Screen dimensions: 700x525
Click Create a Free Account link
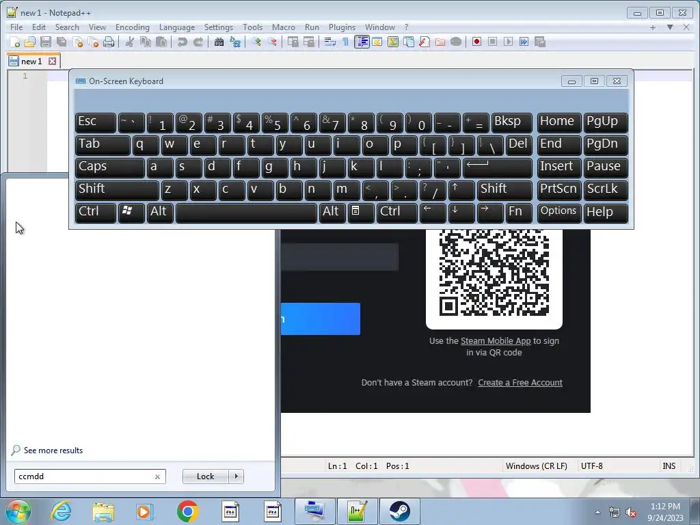click(x=520, y=383)
